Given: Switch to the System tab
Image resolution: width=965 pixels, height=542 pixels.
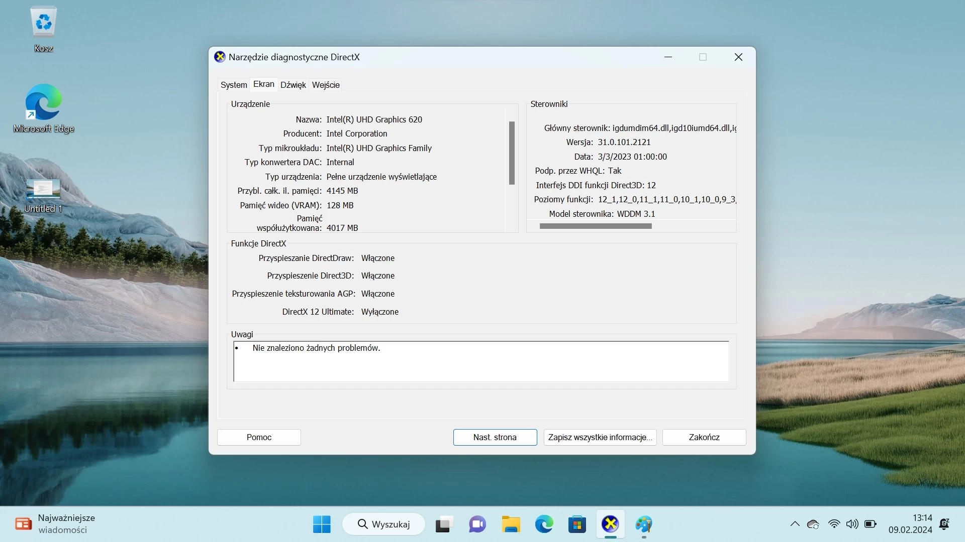Looking at the screenshot, I should [234, 85].
